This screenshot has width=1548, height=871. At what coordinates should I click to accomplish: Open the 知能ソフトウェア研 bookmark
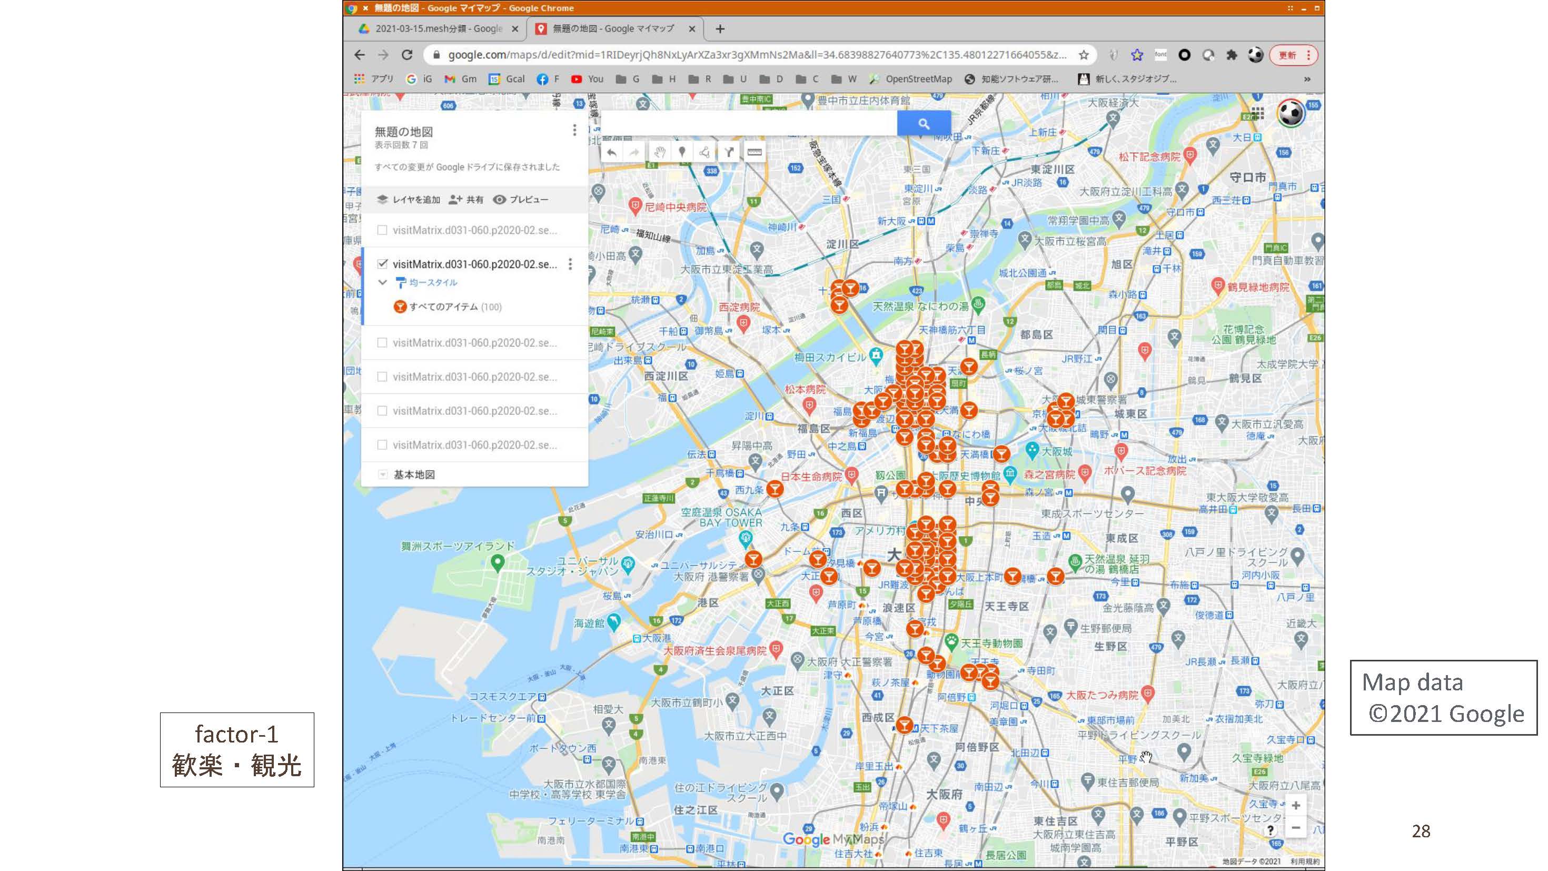(1011, 79)
